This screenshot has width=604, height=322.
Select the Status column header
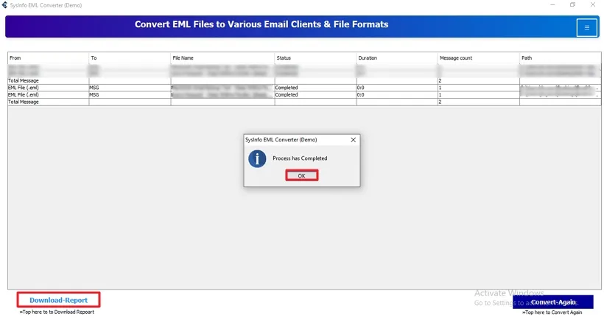315,57
